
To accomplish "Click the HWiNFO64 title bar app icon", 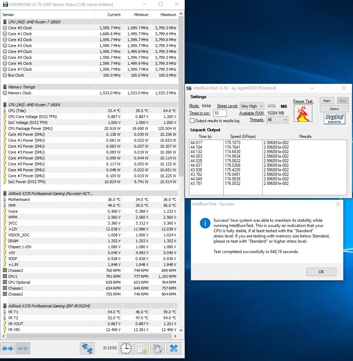I will click(x=5, y=5).
